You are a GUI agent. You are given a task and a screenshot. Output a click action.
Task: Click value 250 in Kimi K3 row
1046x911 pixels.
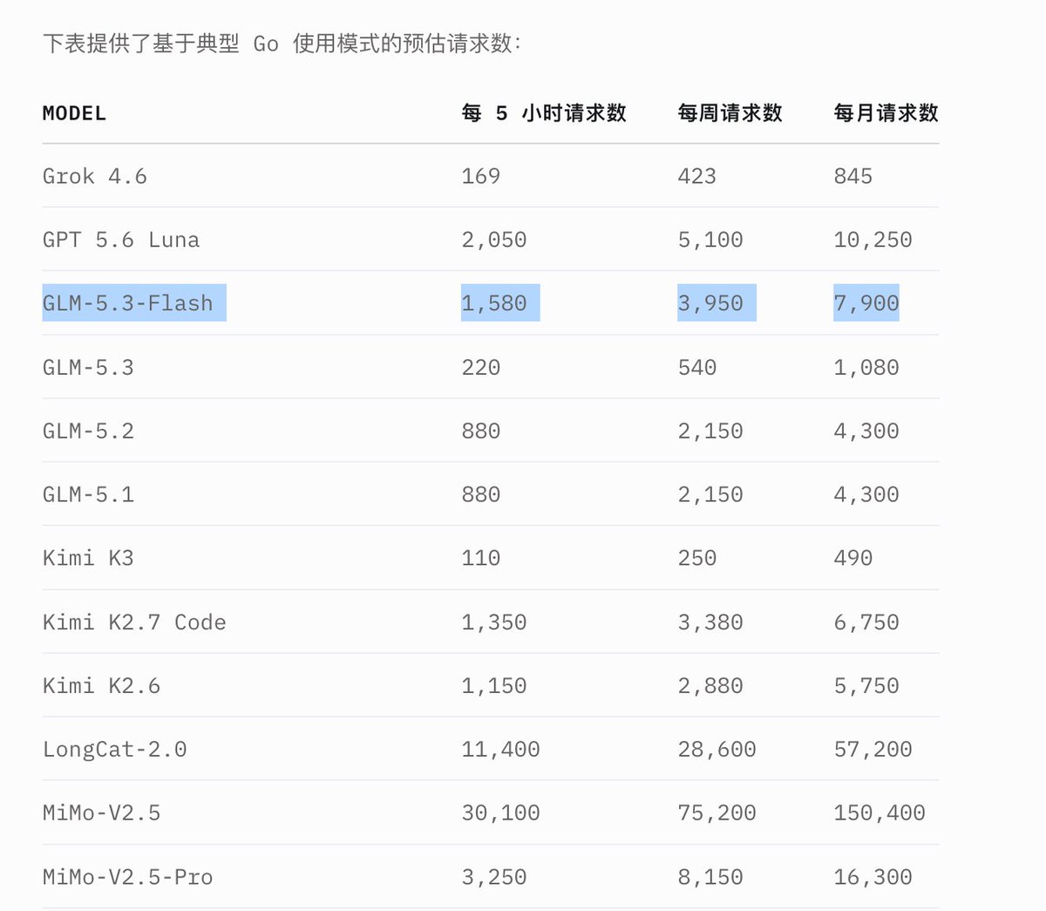coord(696,558)
